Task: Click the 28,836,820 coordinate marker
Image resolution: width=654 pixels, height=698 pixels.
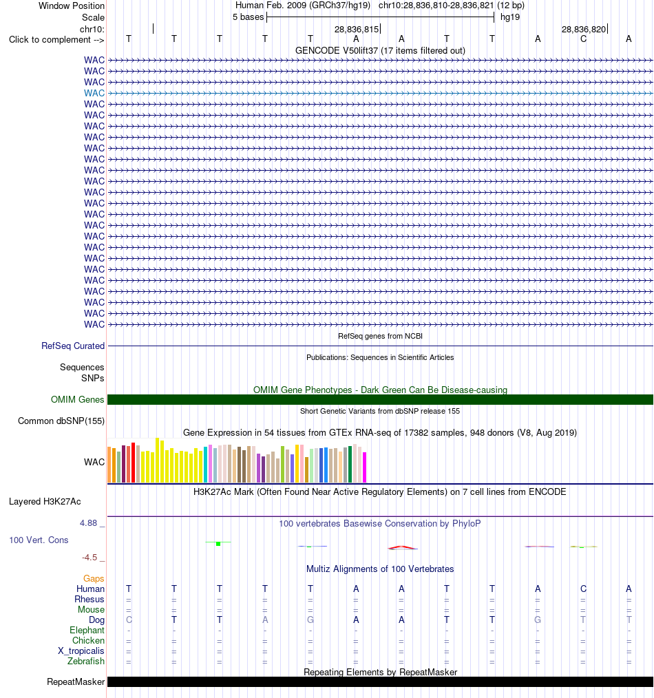Action: 584,30
